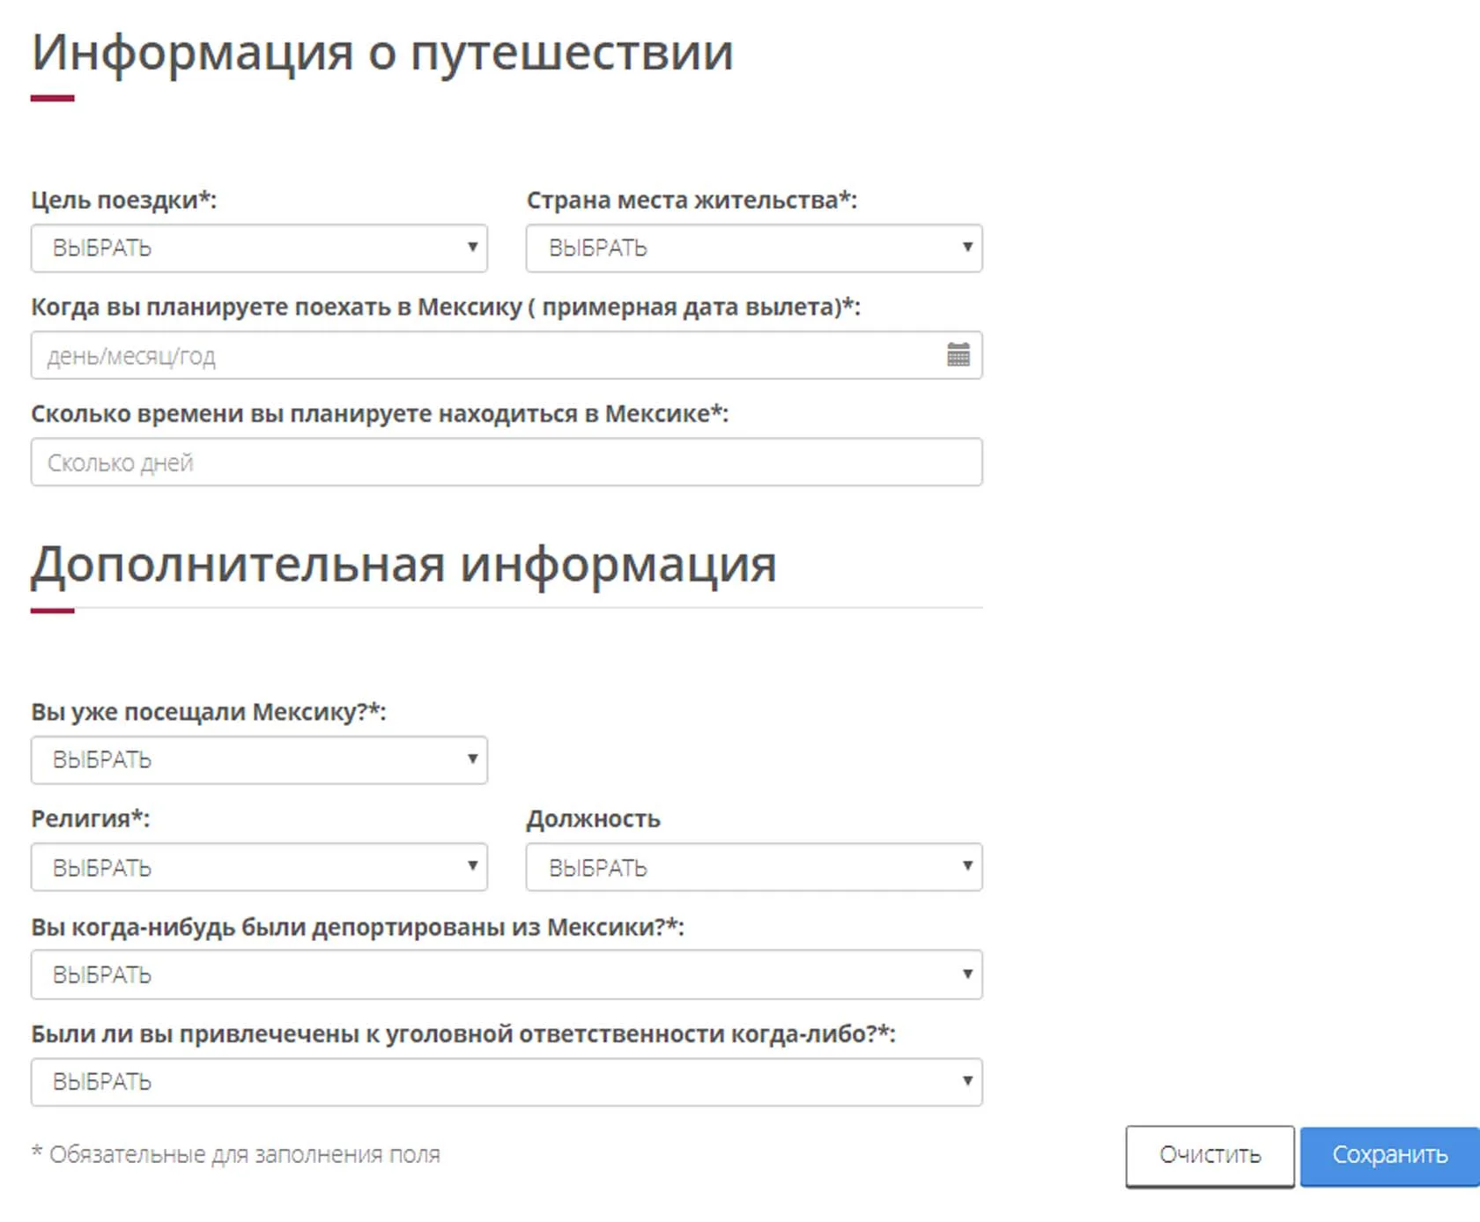Click the Цель поездки label
Screen dimensions: 1480x1222
coord(123,200)
